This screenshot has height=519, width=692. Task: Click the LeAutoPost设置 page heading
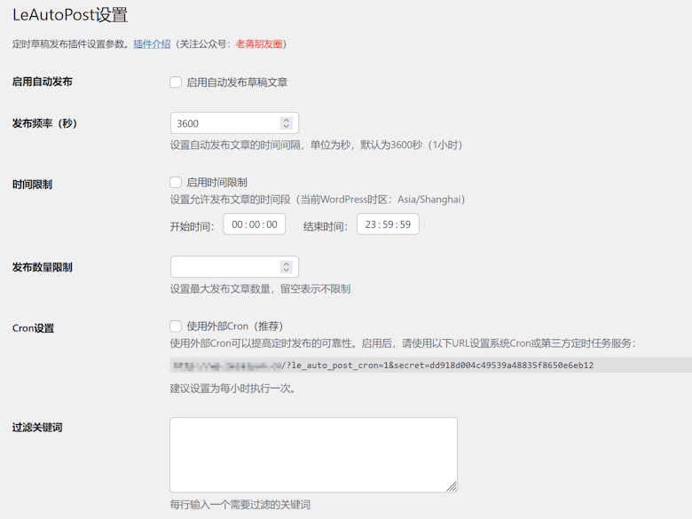click(x=70, y=15)
